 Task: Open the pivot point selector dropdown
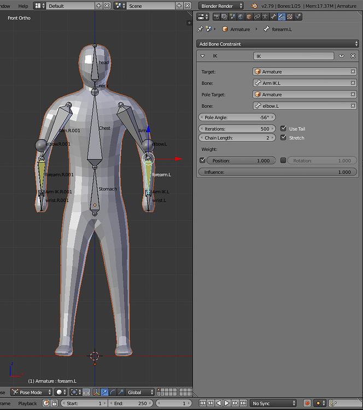tap(75, 392)
